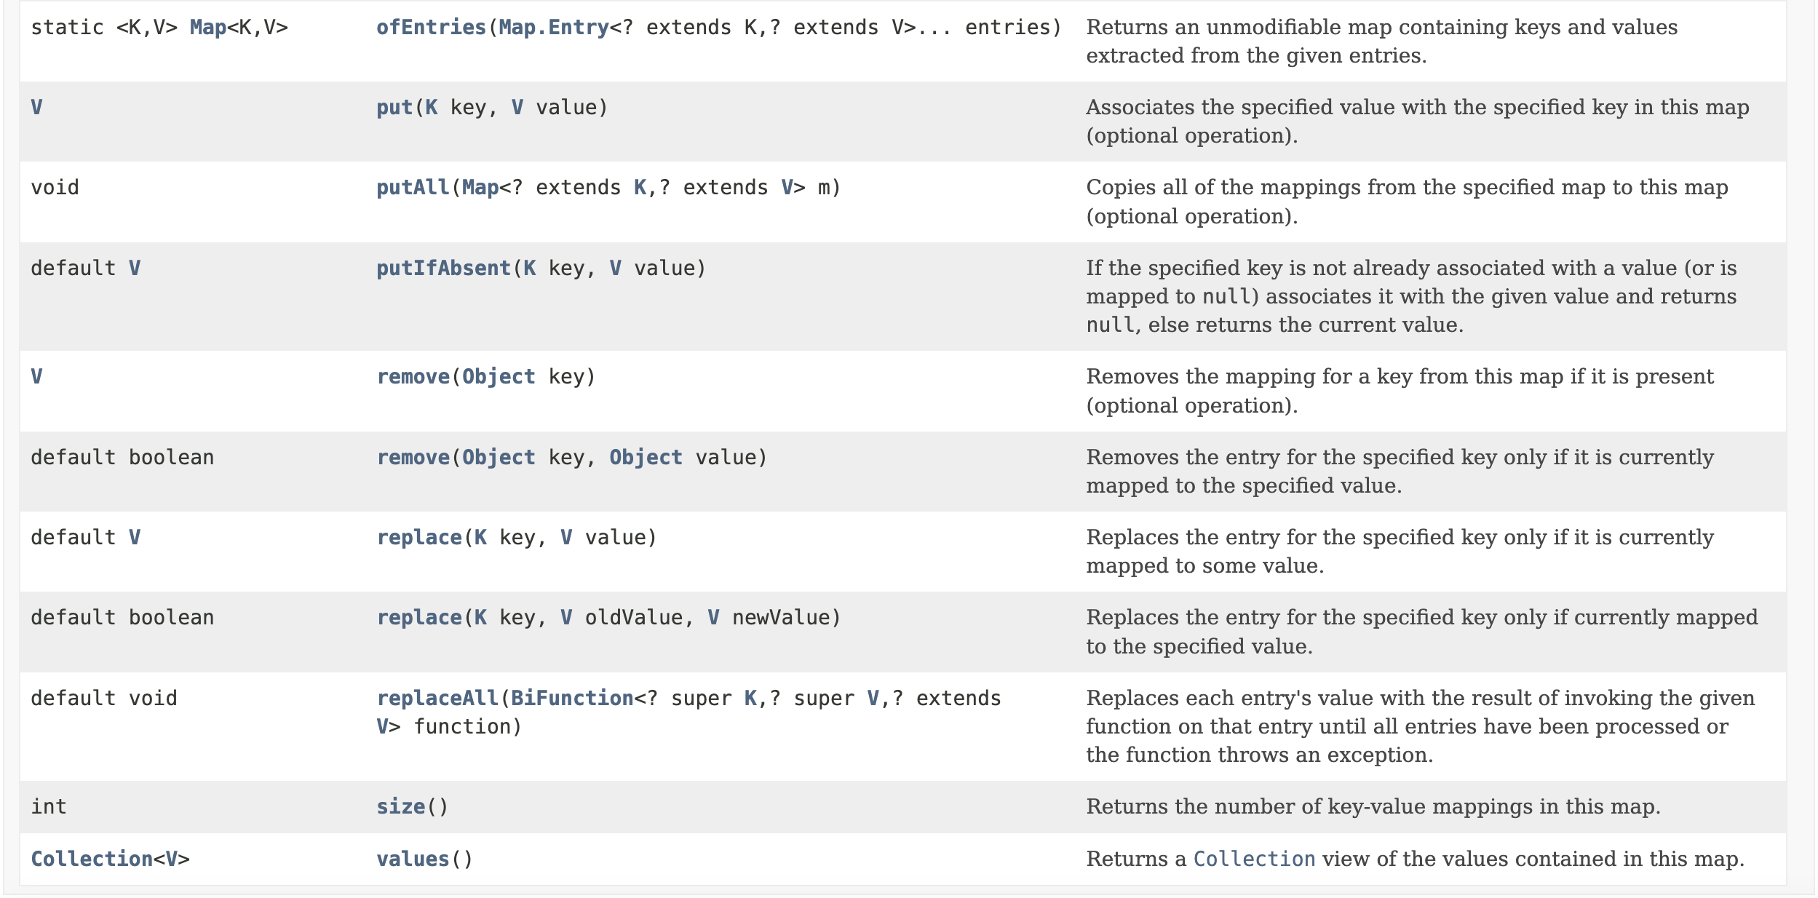Open the single-argument remove(Object key) method
The height and width of the screenshot is (898, 1818).
413,377
